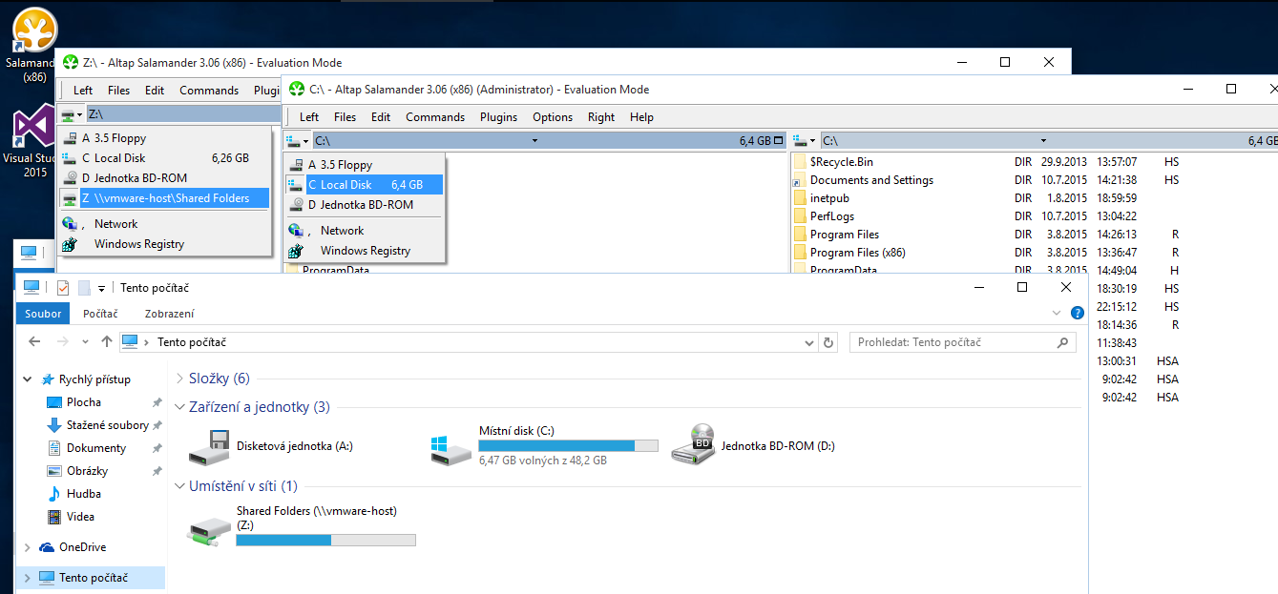
Task: Choose Network in the Z:\ window drive menu
Action: 165,224
